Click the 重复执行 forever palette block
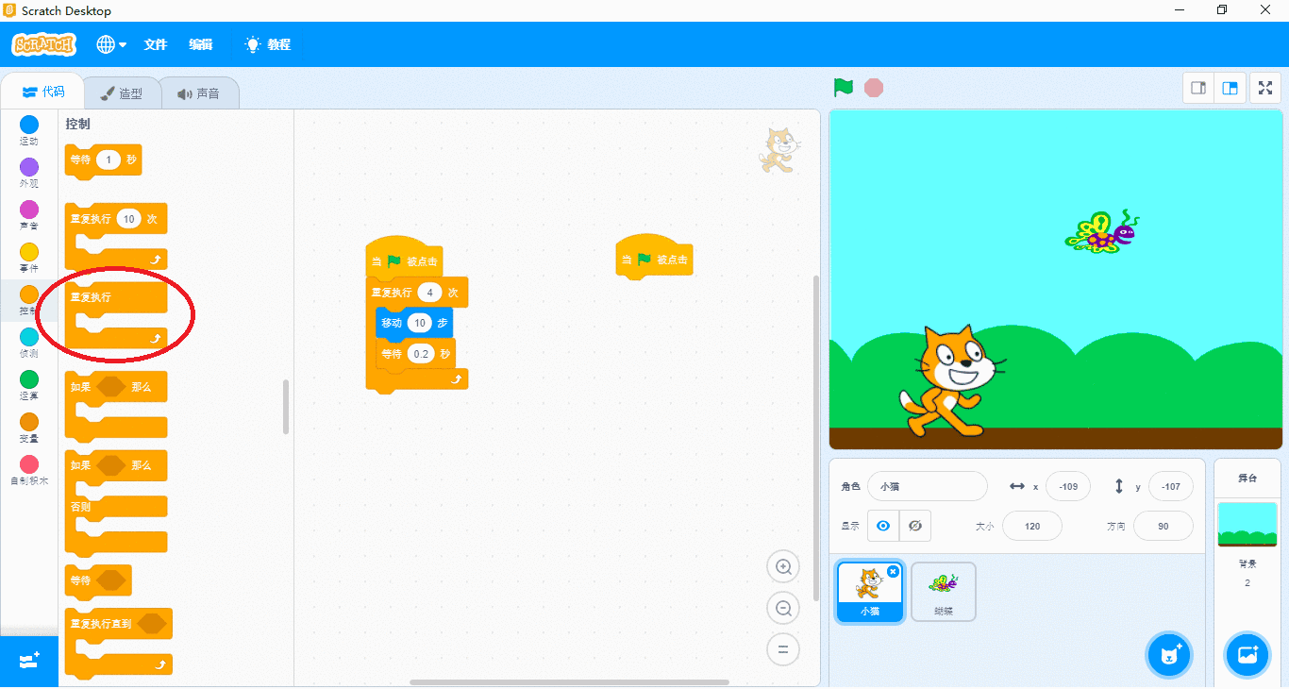 [x=115, y=314]
